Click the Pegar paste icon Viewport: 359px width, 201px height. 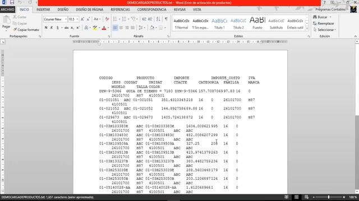(x=6, y=20)
